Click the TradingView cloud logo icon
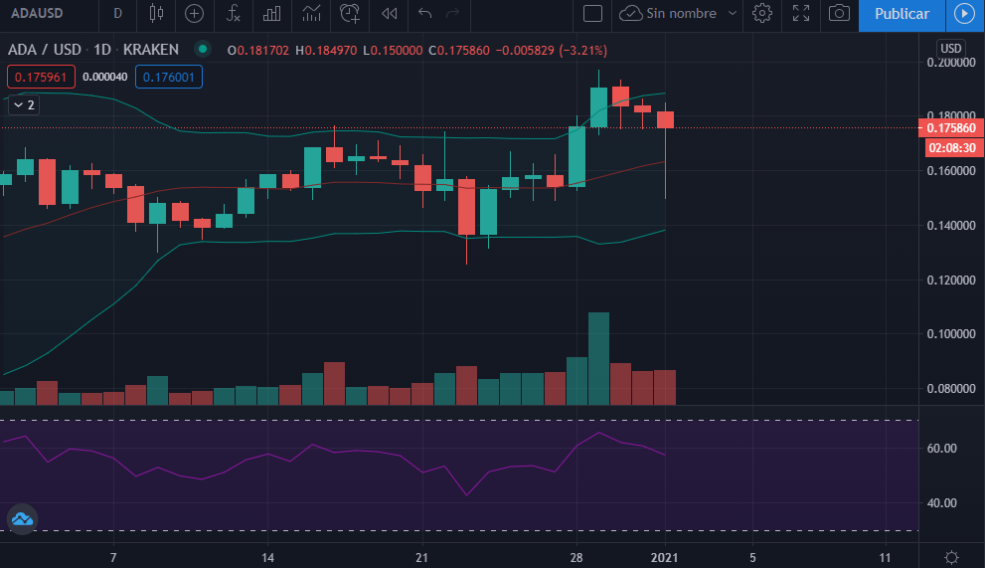This screenshot has width=985, height=568. [x=22, y=519]
